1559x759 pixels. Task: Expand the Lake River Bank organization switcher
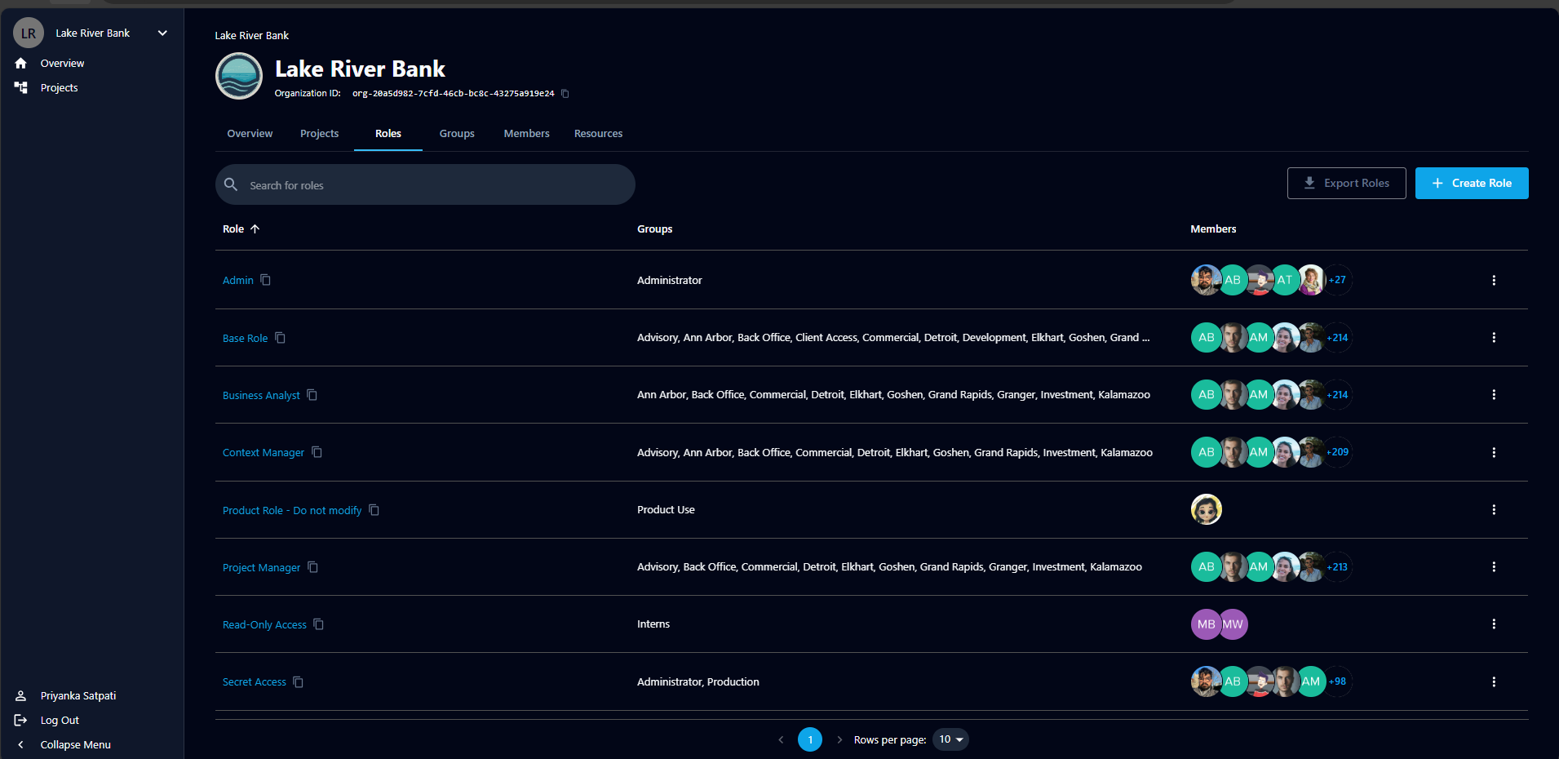coord(162,33)
